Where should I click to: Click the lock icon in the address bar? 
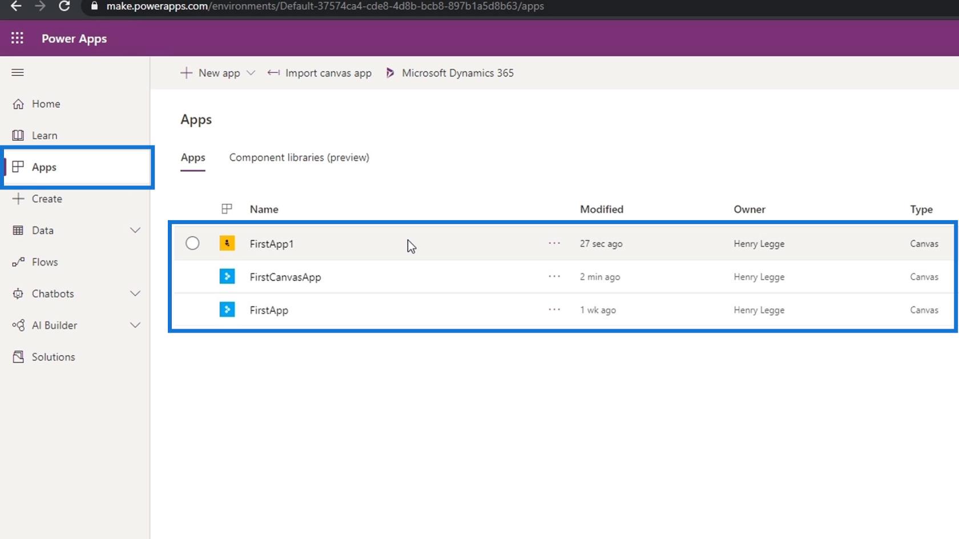point(95,6)
